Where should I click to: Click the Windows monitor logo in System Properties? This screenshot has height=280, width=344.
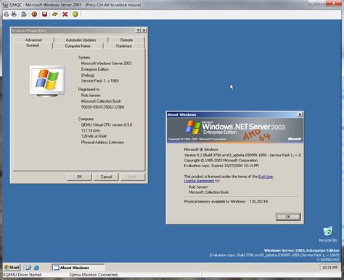47,80
